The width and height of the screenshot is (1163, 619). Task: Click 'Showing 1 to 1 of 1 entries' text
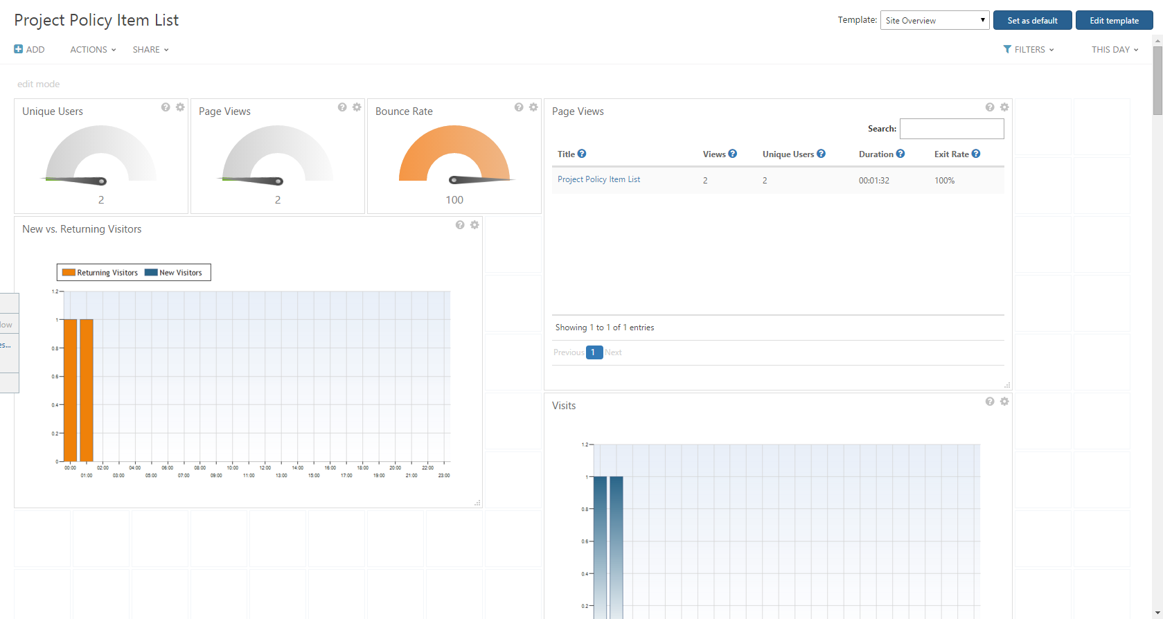(604, 328)
